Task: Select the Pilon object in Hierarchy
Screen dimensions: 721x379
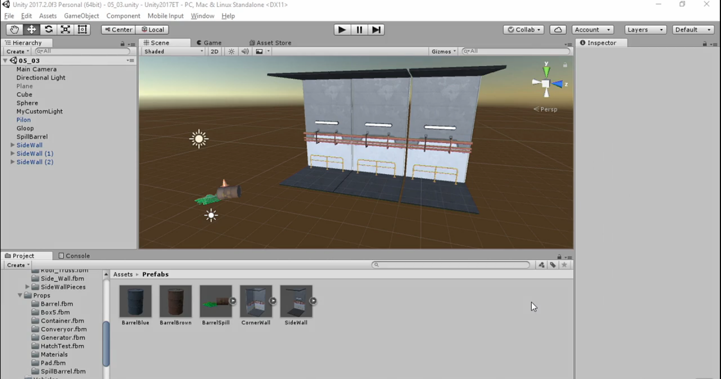Action: point(24,120)
